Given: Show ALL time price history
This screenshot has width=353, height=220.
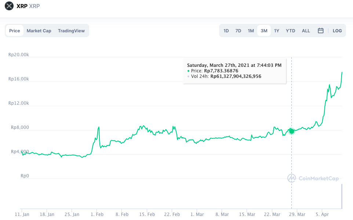Looking at the screenshot, I should pyautogui.click(x=306, y=31).
